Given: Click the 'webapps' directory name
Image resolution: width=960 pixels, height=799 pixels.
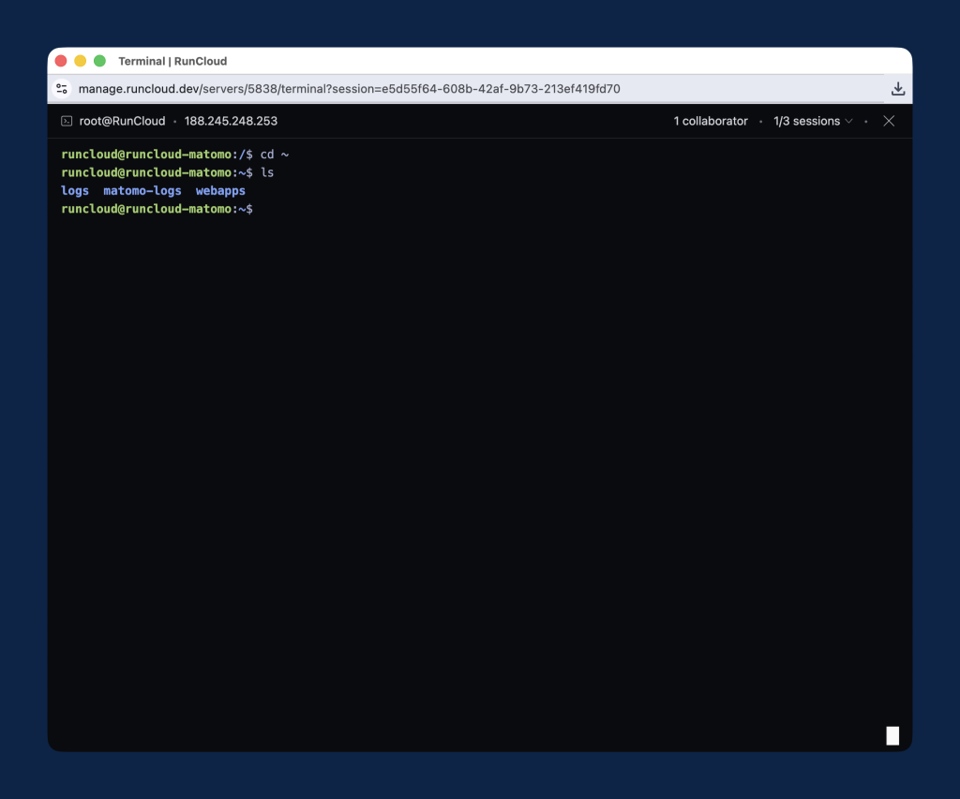Looking at the screenshot, I should tap(220, 191).
